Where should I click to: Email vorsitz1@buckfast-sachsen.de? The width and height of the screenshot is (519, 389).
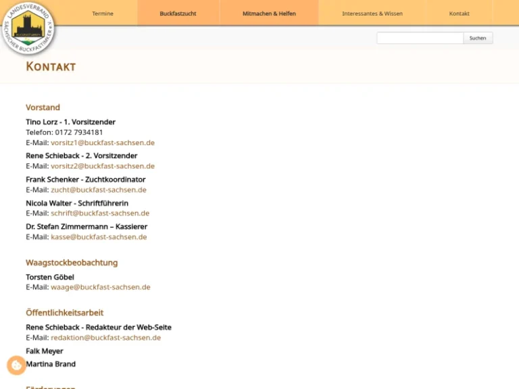(103, 143)
